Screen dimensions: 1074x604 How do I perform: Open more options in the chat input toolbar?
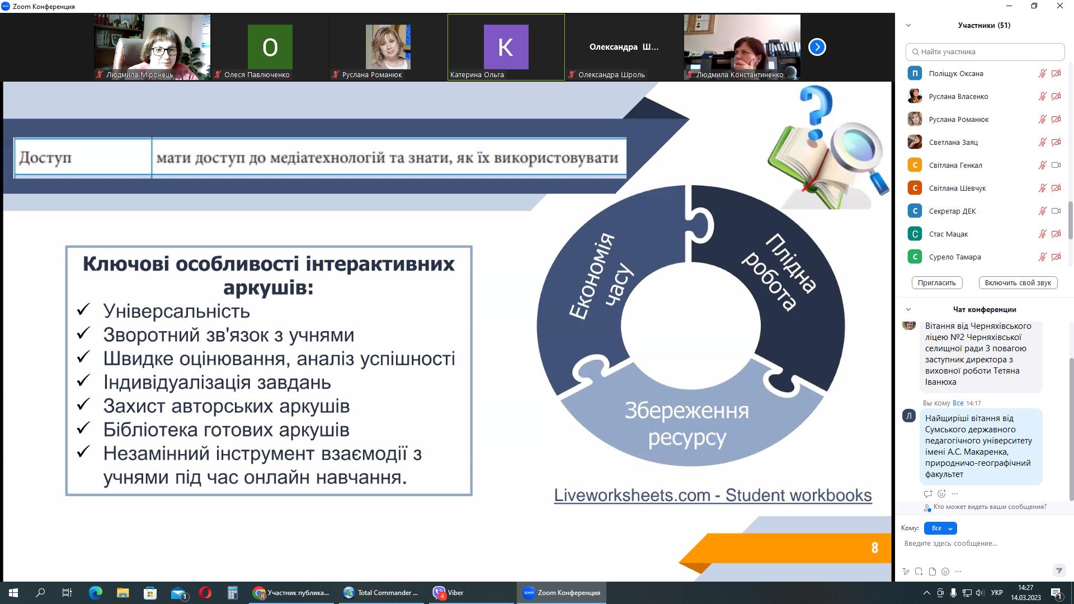tap(958, 572)
